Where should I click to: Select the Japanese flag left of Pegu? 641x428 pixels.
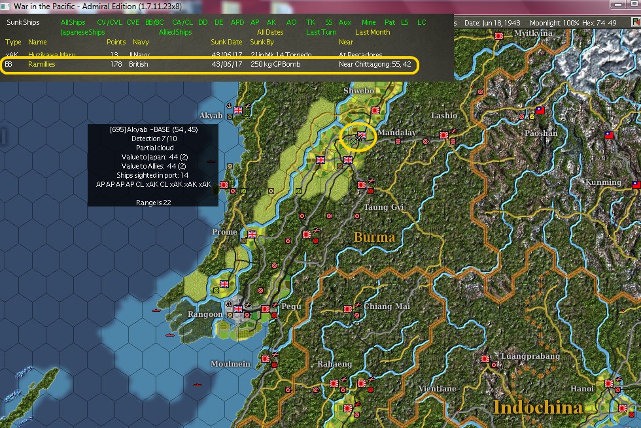tap(266, 308)
